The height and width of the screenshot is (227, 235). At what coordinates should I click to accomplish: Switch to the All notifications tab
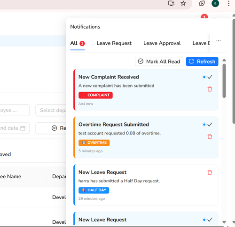[78, 43]
